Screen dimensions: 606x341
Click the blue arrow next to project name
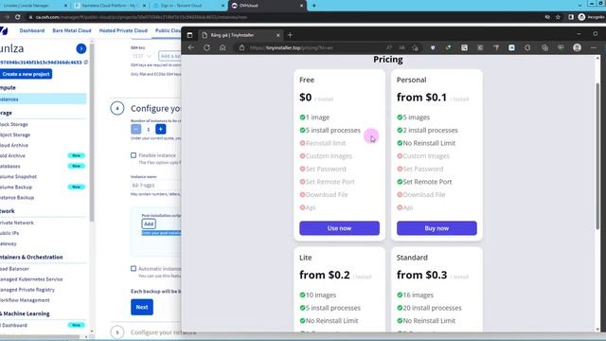(81, 48)
